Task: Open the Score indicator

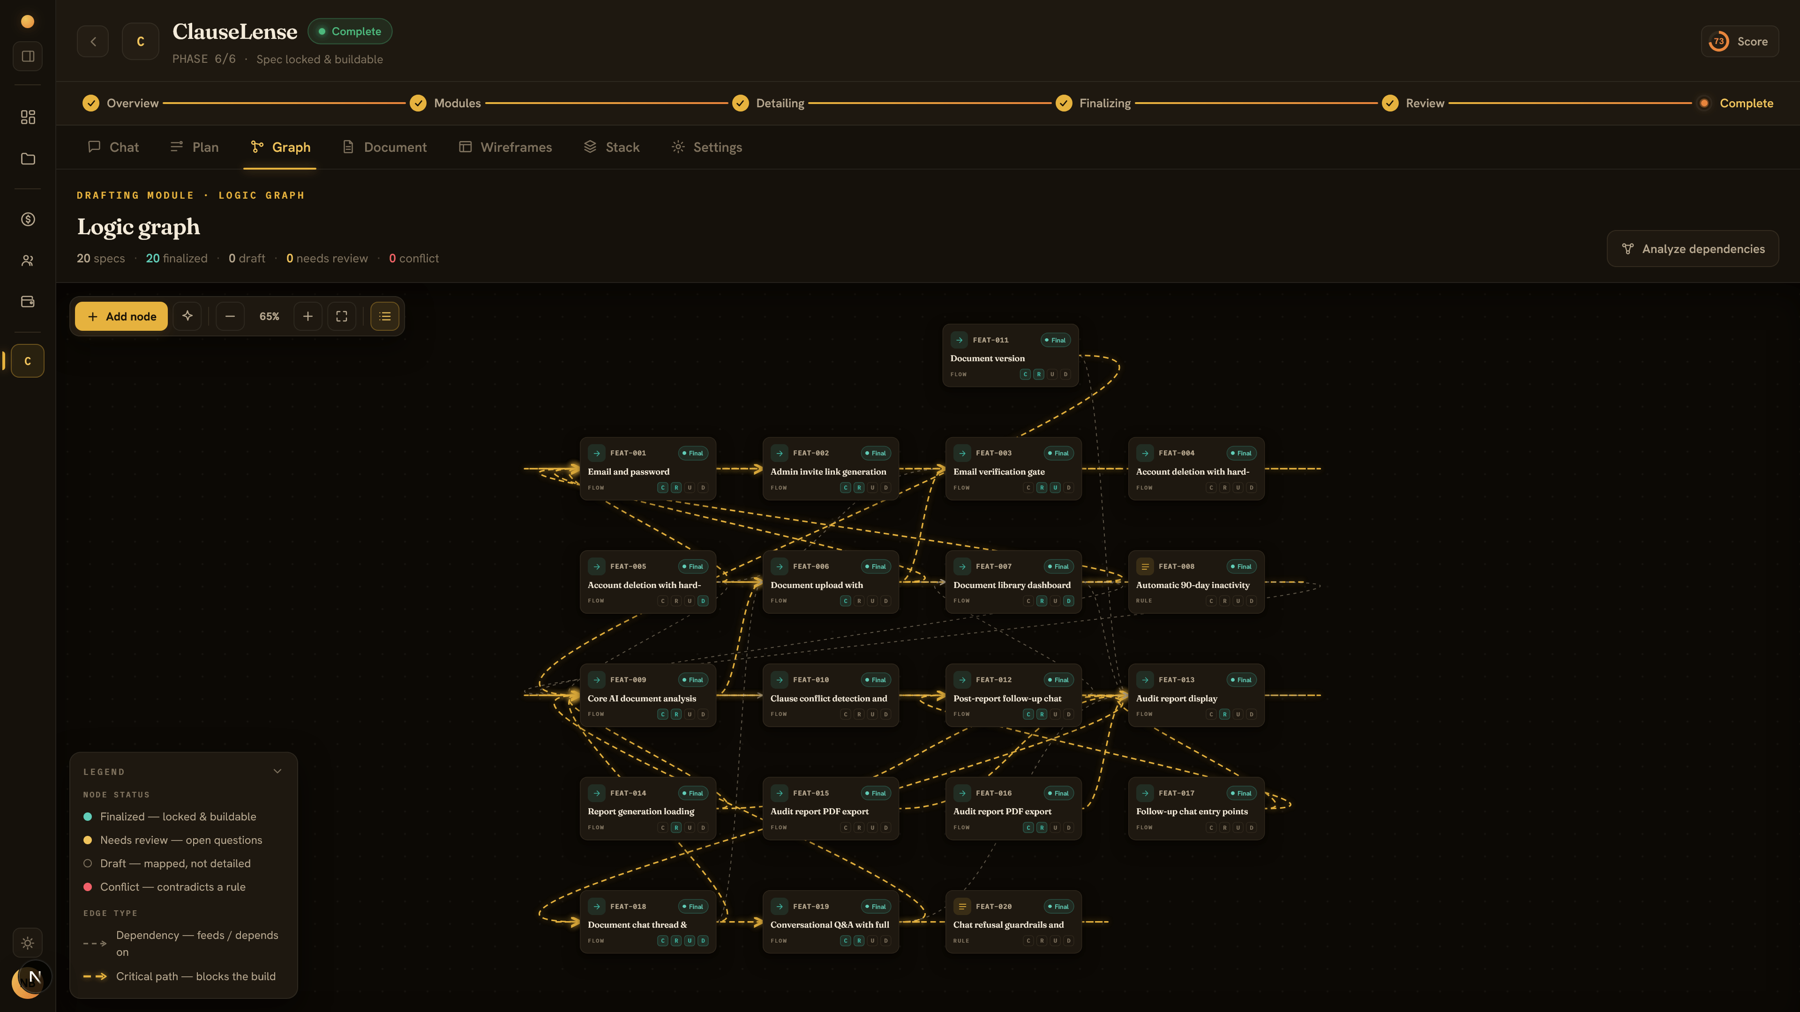Action: (x=1740, y=41)
